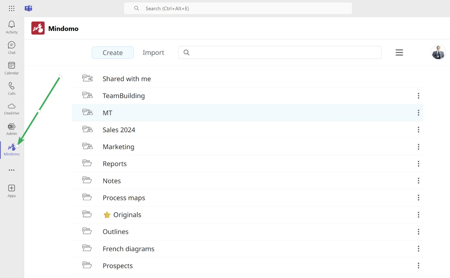450x278 pixels.
Task: Click the Marketing shared folder icon
Action: (87, 146)
